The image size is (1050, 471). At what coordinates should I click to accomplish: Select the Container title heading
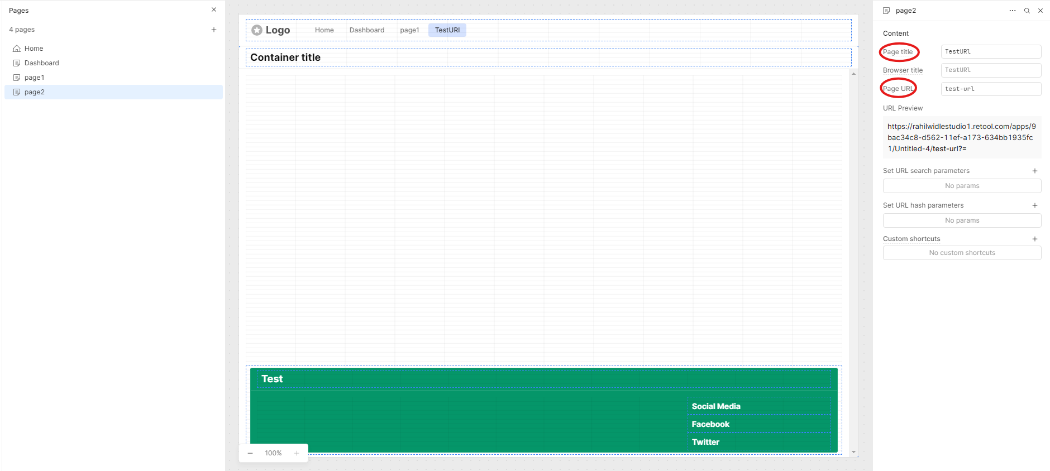pos(285,57)
